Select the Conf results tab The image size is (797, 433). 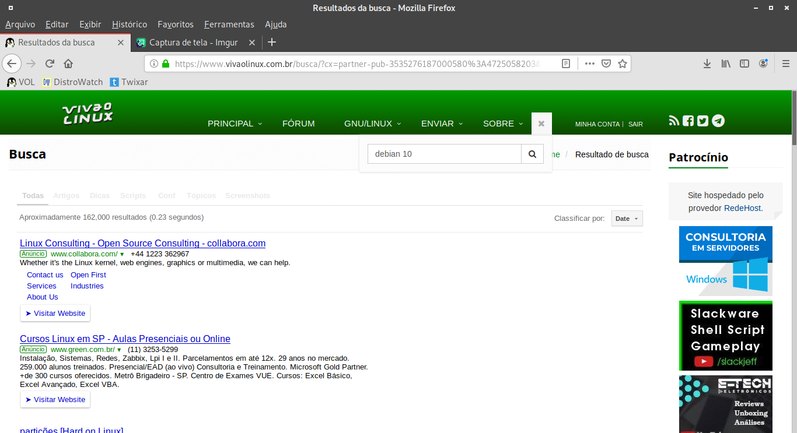167,196
